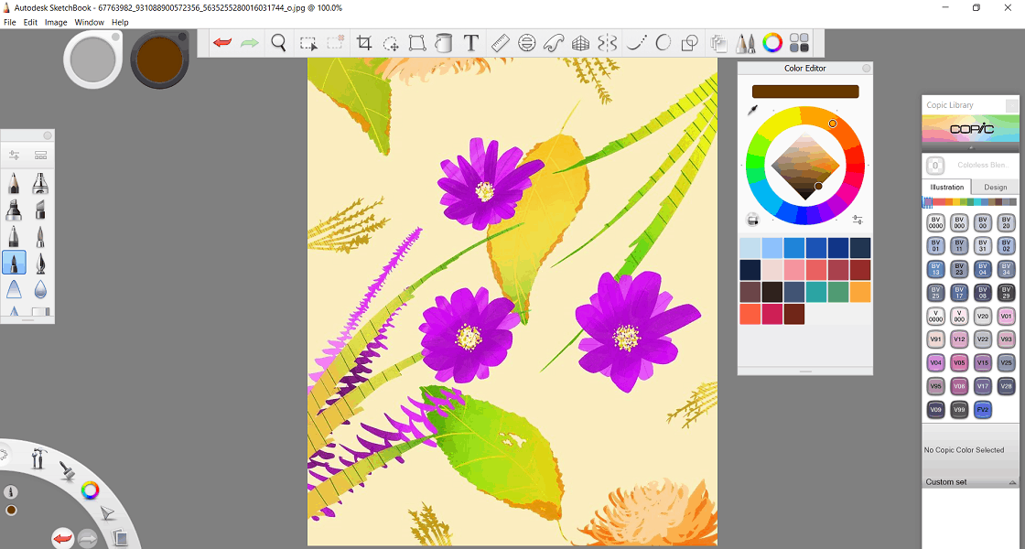Click the brown color puck
The height and width of the screenshot is (549, 1025).
click(159, 59)
